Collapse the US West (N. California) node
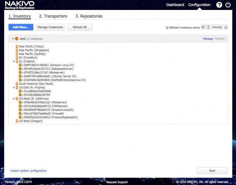 pos(14,99)
